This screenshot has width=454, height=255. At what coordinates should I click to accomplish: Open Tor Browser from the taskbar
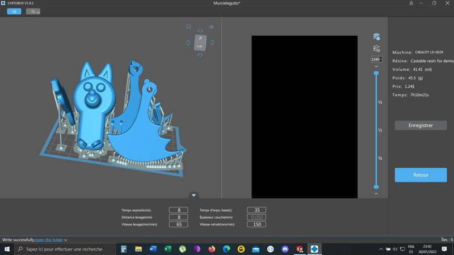(x=197, y=249)
